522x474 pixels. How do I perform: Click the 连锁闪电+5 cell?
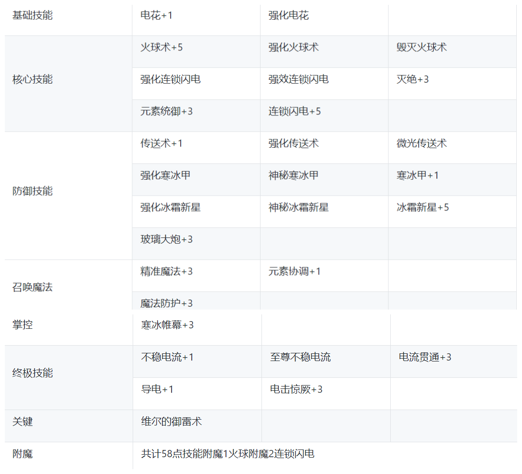(x=294, y=112)
